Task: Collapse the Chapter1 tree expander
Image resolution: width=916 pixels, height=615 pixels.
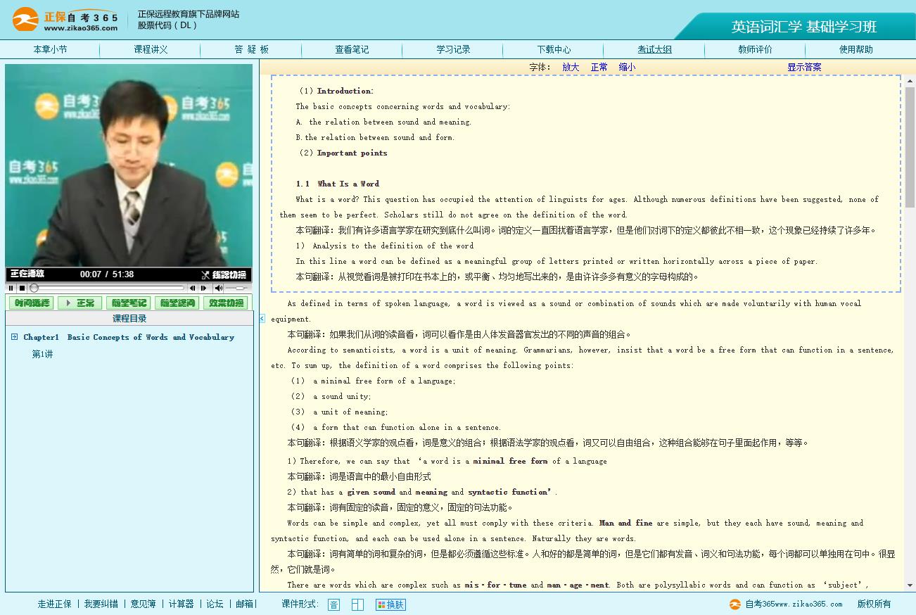Action: 14,337
